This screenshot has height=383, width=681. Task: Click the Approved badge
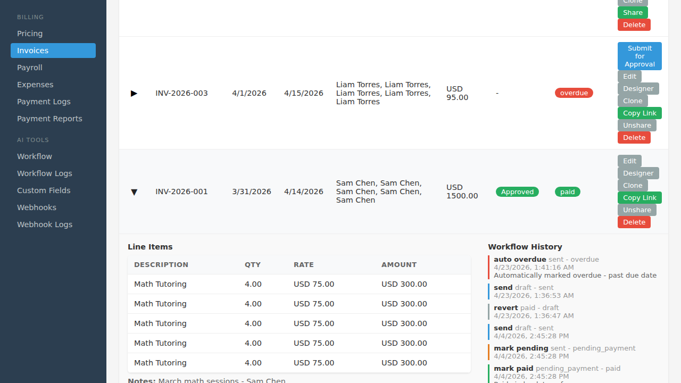tap(517, 192)
